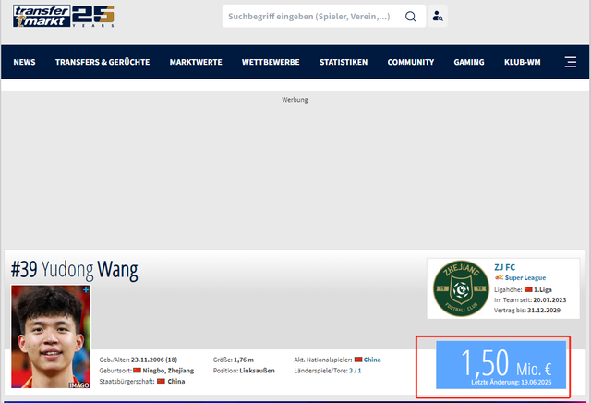Click the plus icon on player photo
591x403 pixels.
coord(86,290)
